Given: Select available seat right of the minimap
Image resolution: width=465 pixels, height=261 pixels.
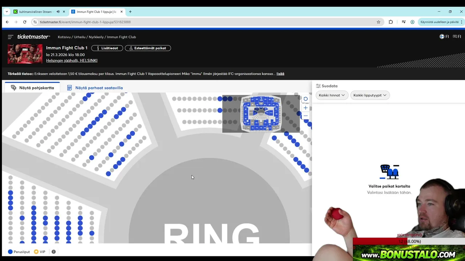Looking at the screenshot, I should coord(310,124).
